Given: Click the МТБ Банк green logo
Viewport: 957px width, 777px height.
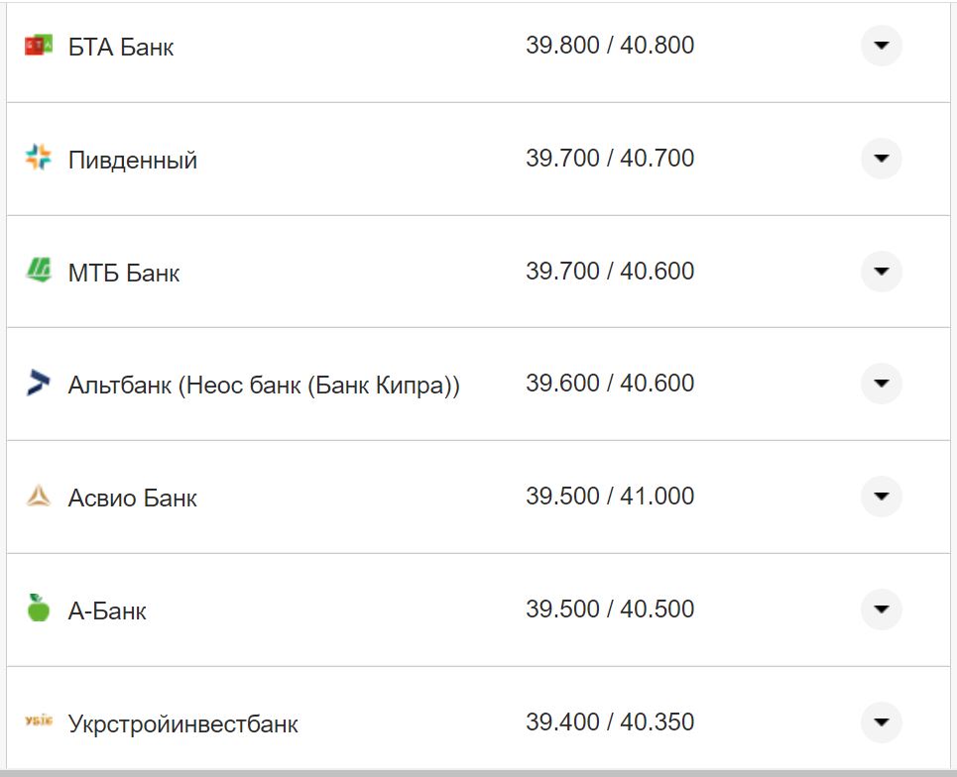Looking at the screenshot, I should pos(38,271).
